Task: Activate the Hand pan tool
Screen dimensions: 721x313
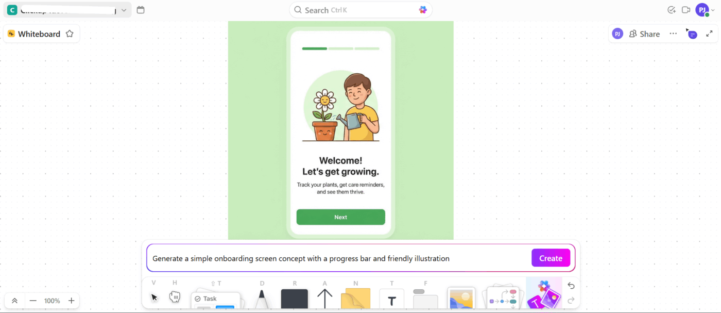Action: (x=175, y=297)
